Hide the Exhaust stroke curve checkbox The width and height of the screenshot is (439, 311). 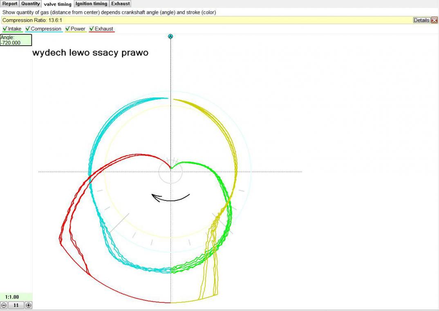[x=92, y=29]
